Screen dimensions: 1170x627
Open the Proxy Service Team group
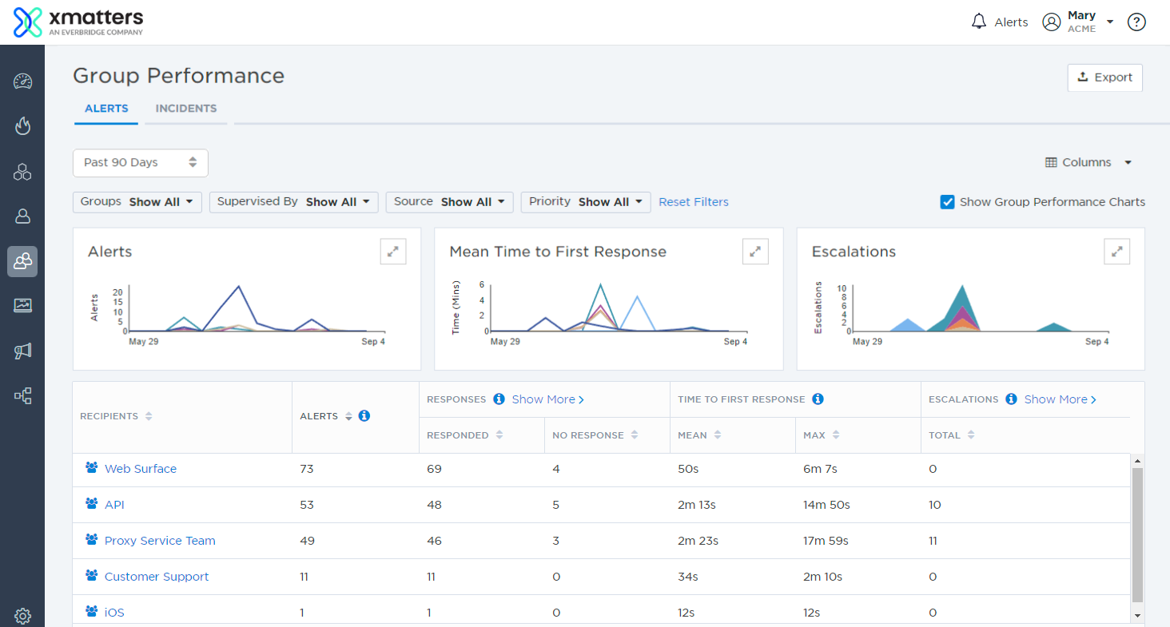click(x=160, y=541)
